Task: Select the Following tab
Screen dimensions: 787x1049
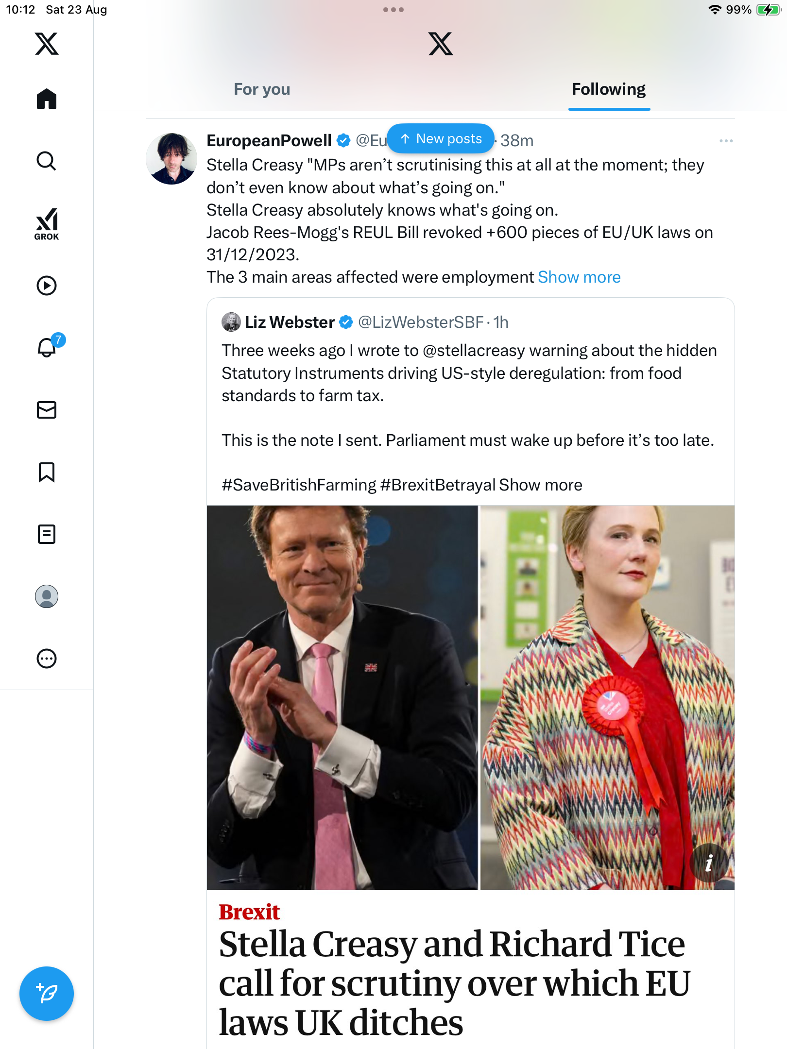Action: [609, 89]
